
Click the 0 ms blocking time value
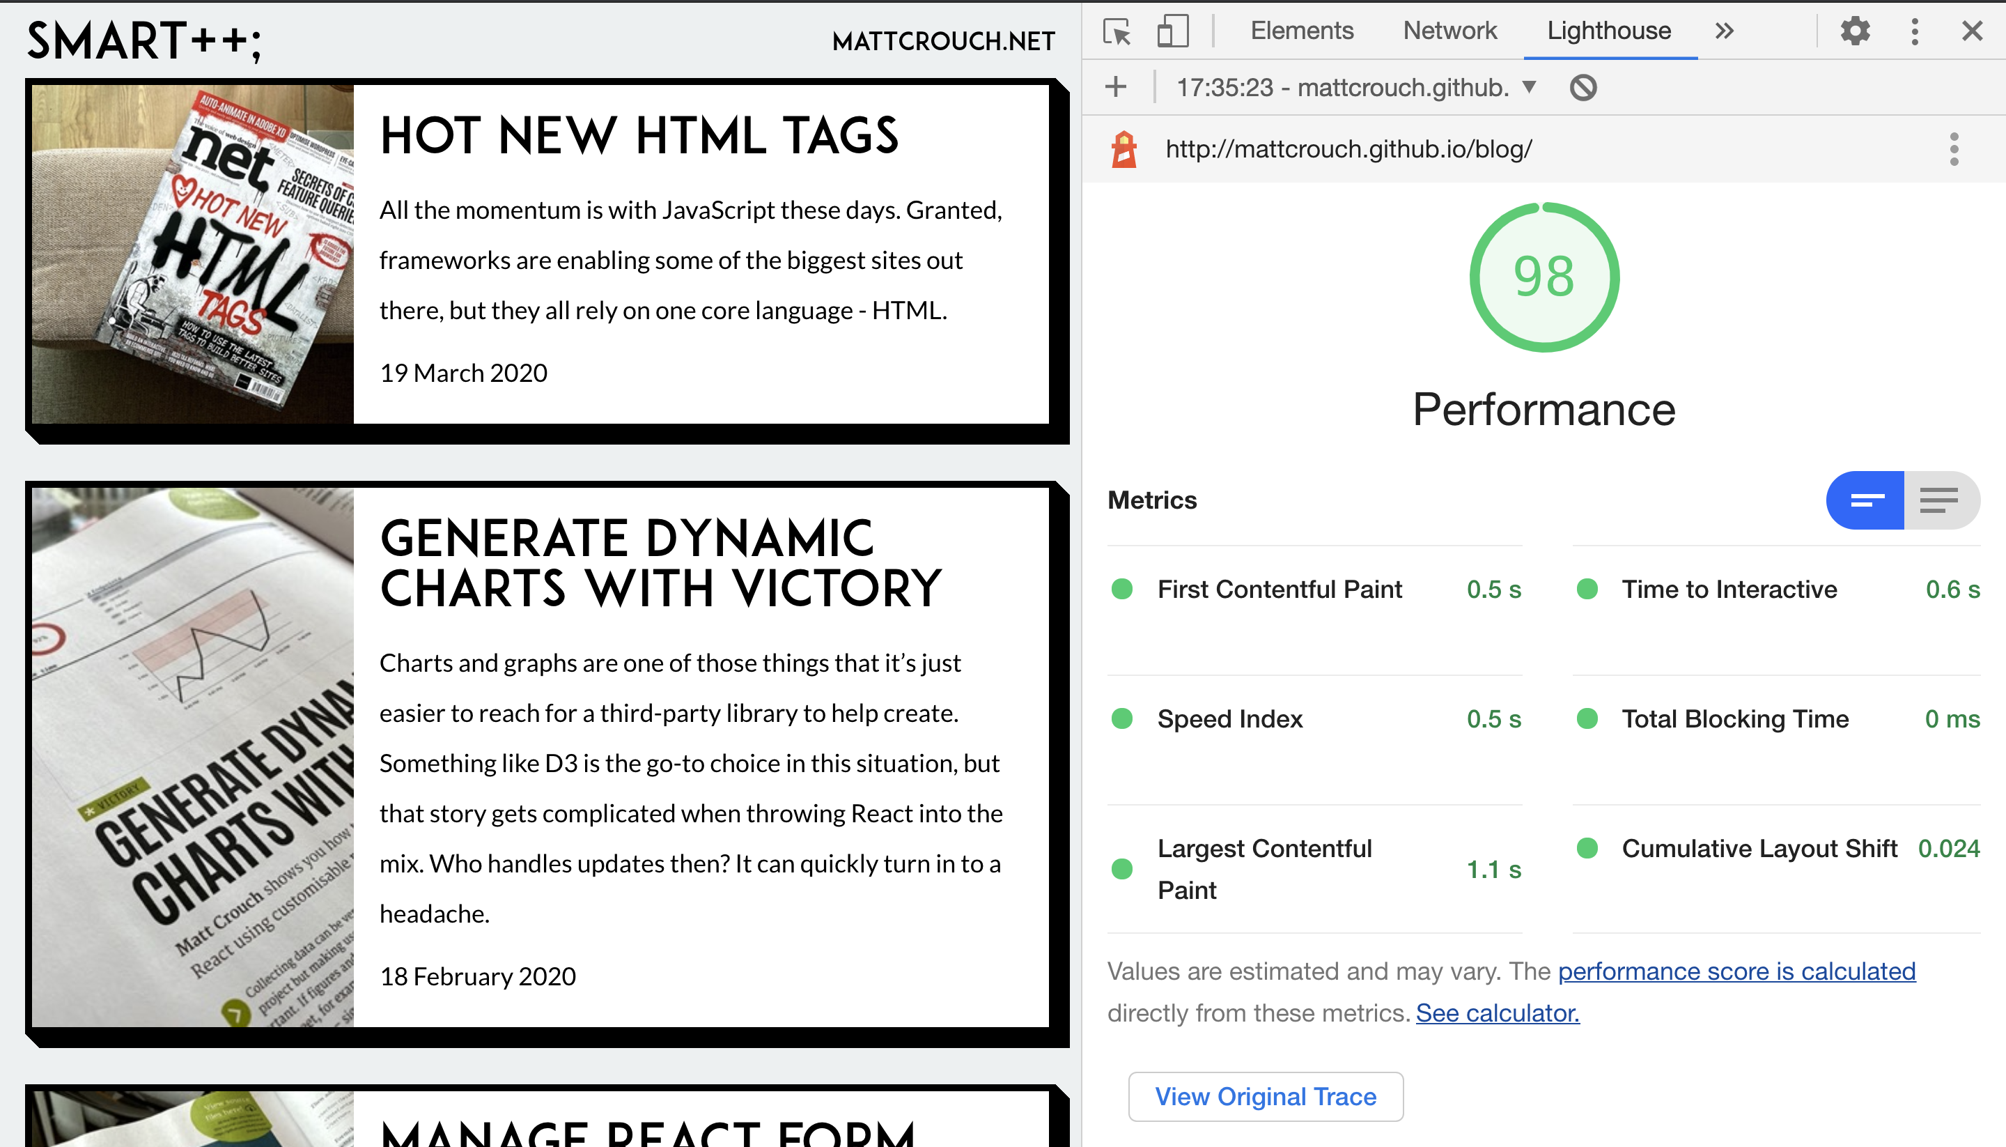(1952, 718)
